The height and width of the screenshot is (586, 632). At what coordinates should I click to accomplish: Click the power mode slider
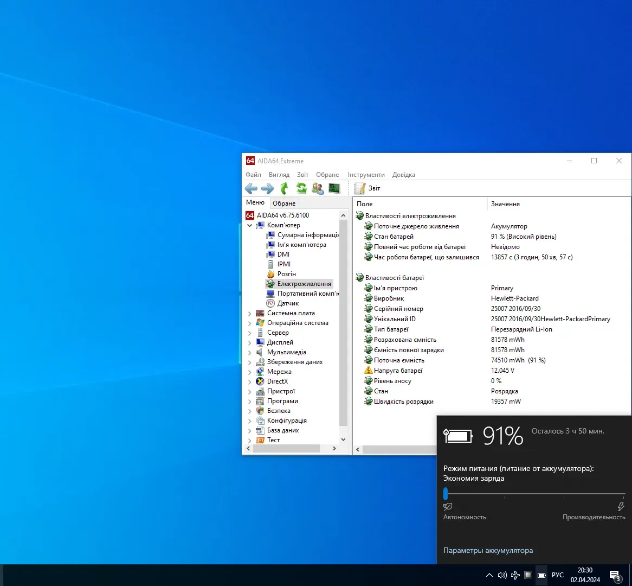click(446, 494)
